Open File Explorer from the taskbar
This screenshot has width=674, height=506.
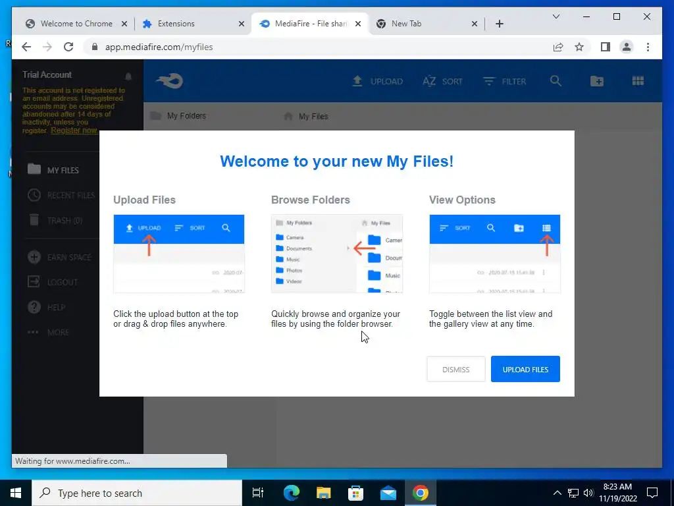tap(324, 493)
